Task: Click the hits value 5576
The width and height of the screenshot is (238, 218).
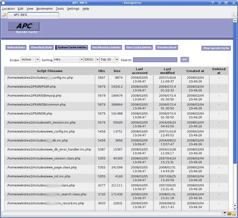Action: (x=102, y=123)
